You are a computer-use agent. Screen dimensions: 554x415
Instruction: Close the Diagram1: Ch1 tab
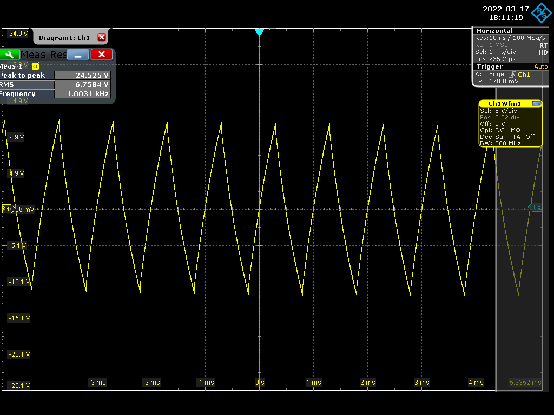tap(102, 37)
